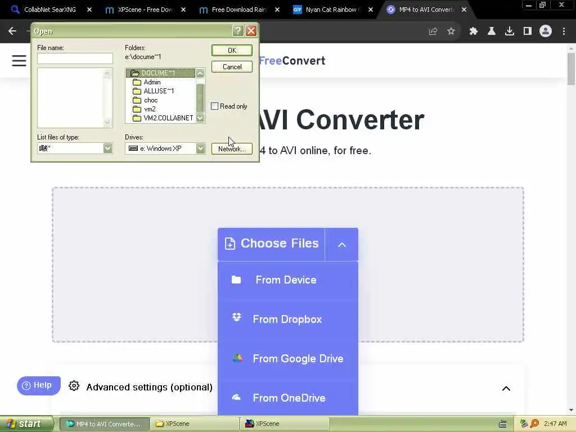Open the Drives dropdown
This screenshot has width=576, height=432.
(200, 148)
